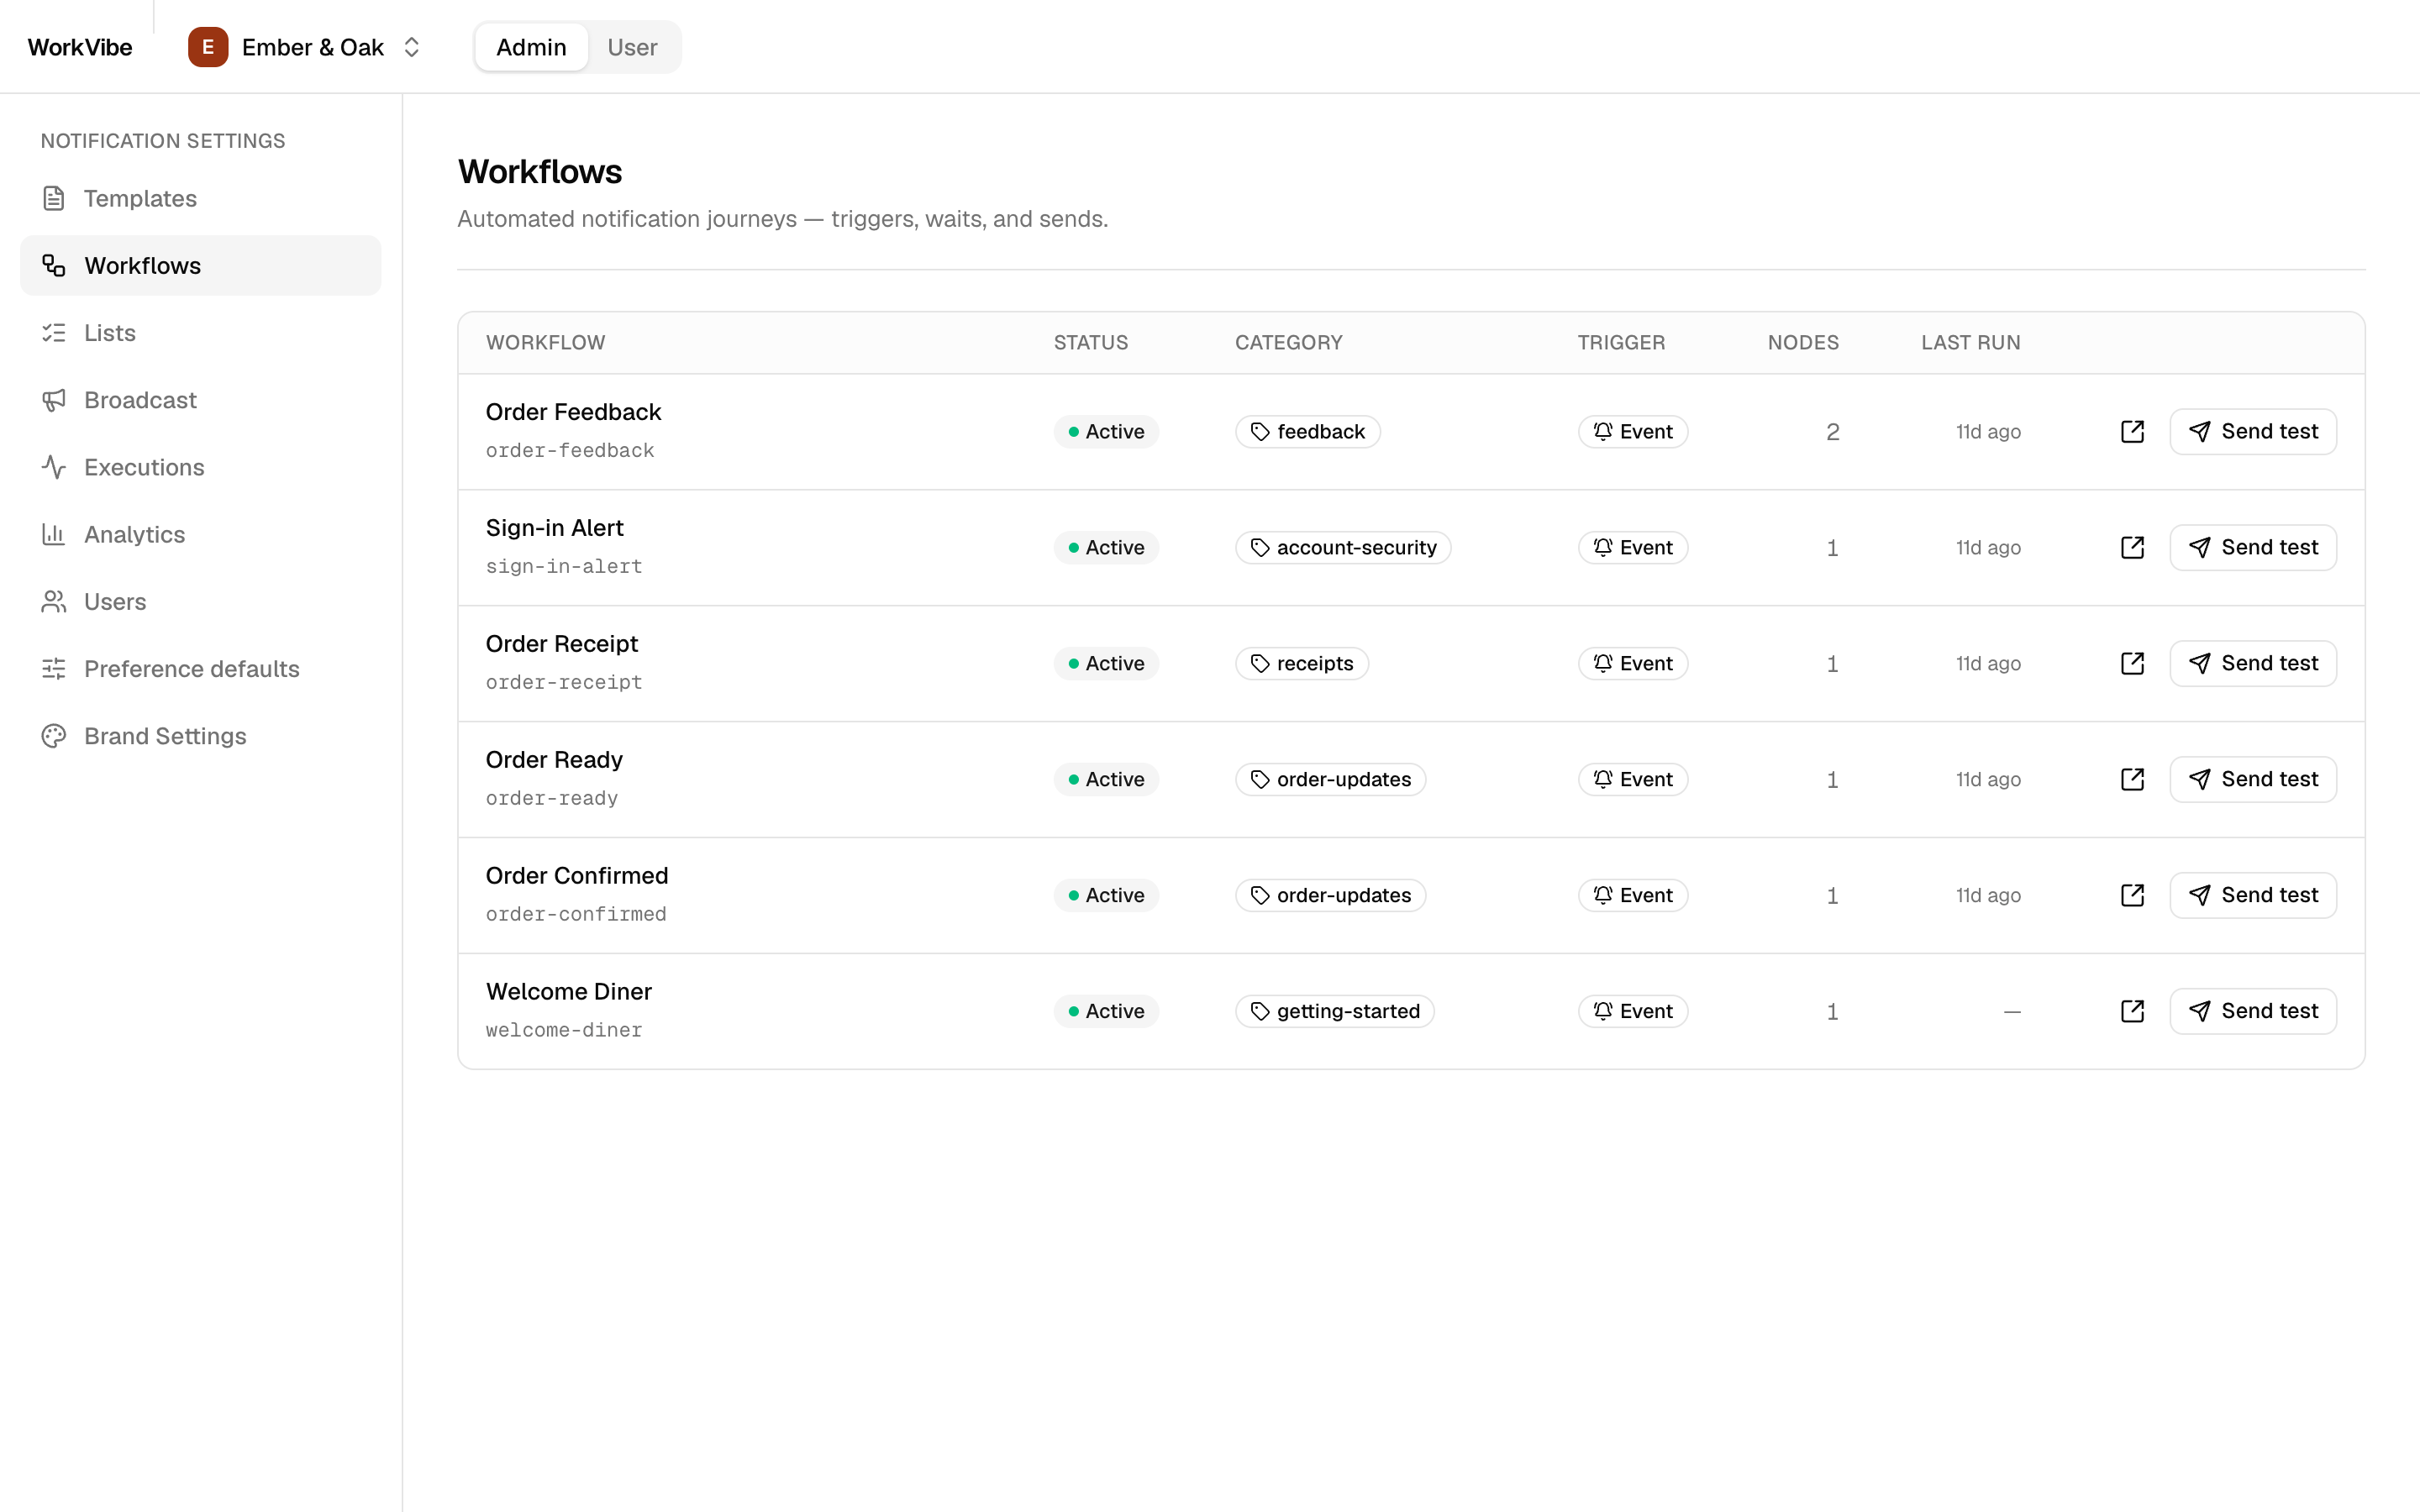Click the Brand Settings palette icon

pos(54,735)
